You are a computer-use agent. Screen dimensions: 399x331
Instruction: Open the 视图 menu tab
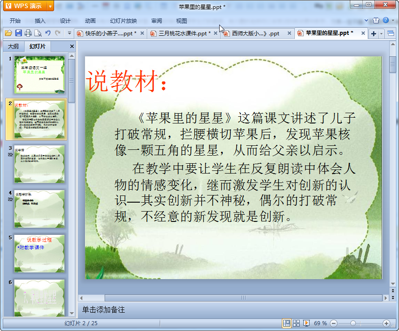coord(182,21)
